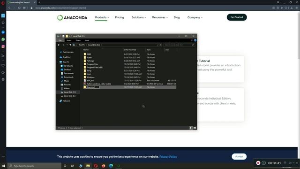
Task: Open the Share ribbon tab in File Explorer
Action: pyautogui.click(x=78, y=40)
